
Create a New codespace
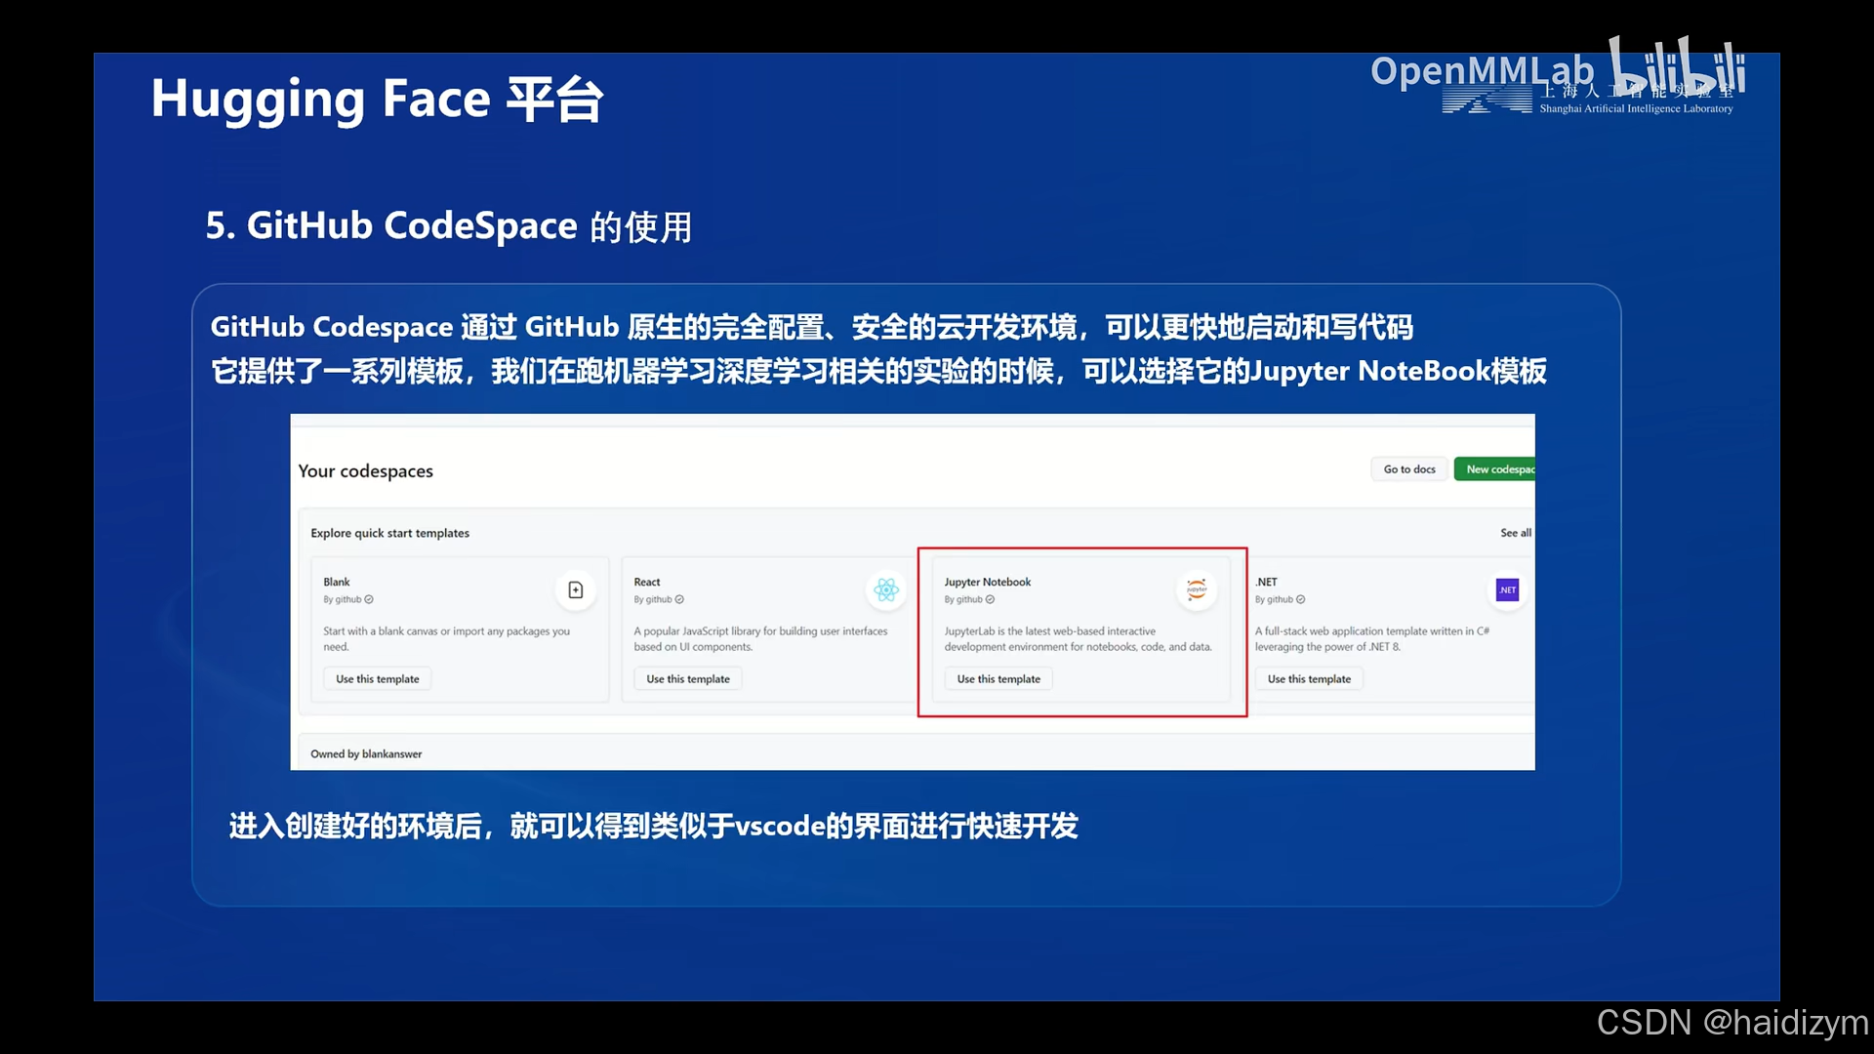(1496, 469)
